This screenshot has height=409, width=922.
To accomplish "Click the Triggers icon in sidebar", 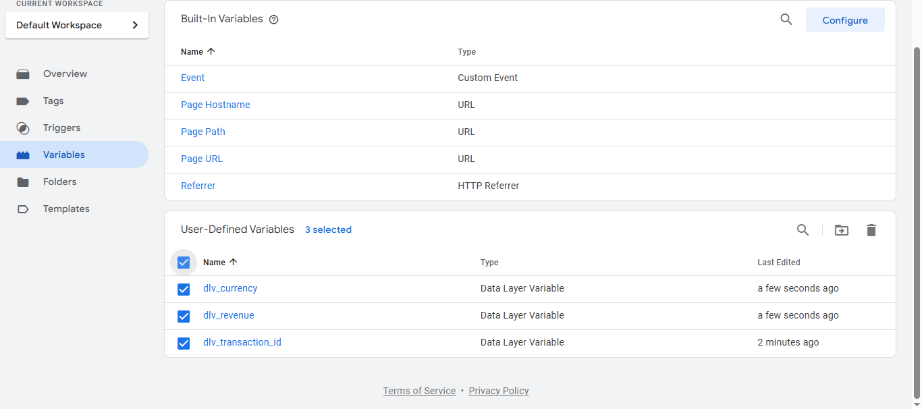I will [x=23, y=128].
